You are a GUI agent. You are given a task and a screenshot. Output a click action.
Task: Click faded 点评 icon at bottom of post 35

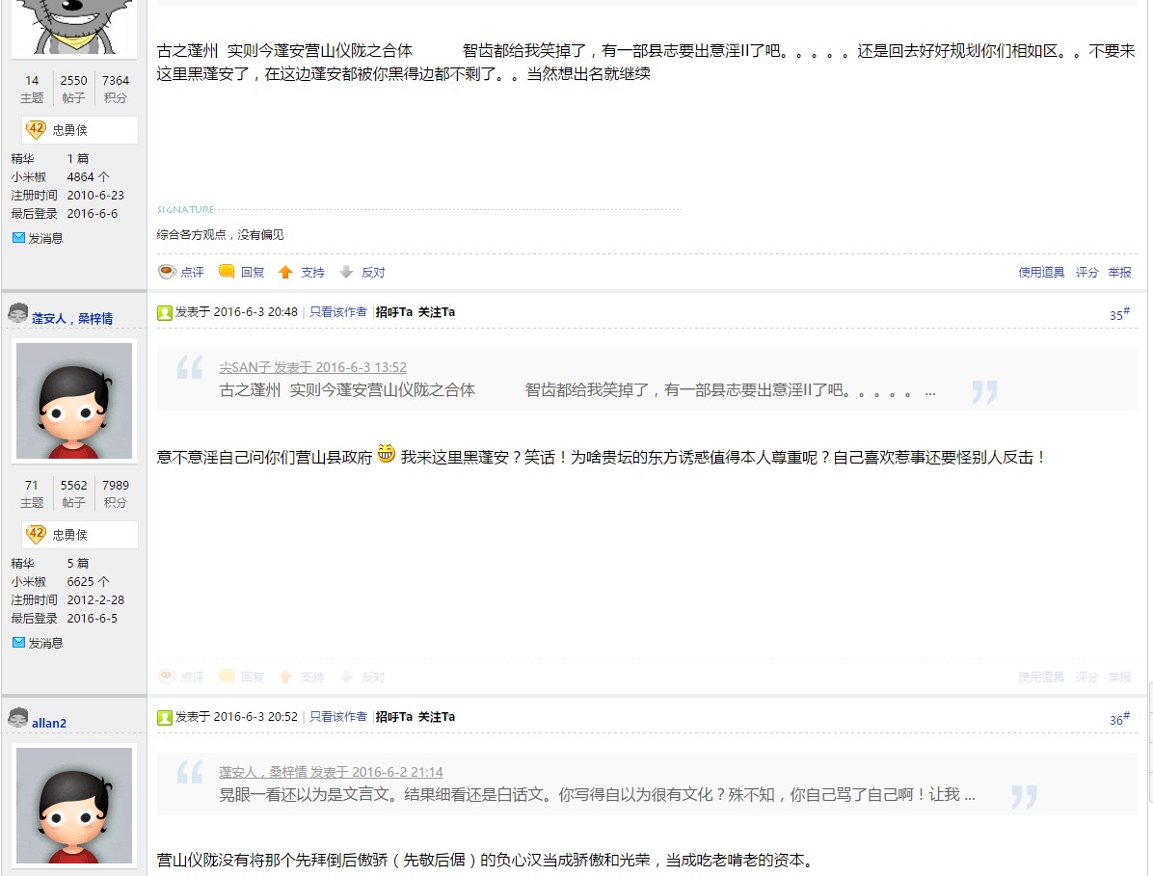click(167, 677)
